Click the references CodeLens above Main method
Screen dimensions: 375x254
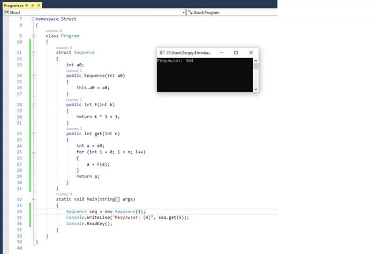pyautogui.click(x=64, y=194)
